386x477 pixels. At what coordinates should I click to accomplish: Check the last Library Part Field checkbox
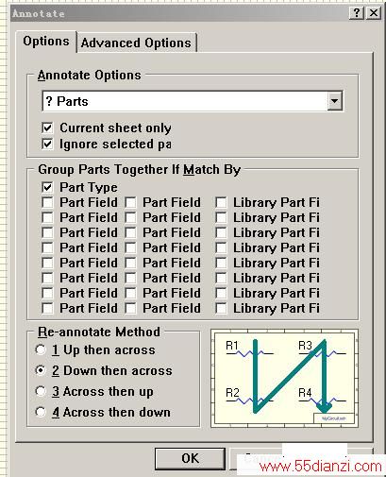(221, 308)
